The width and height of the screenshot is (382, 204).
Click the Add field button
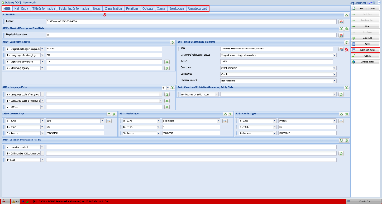pos(365,38)
